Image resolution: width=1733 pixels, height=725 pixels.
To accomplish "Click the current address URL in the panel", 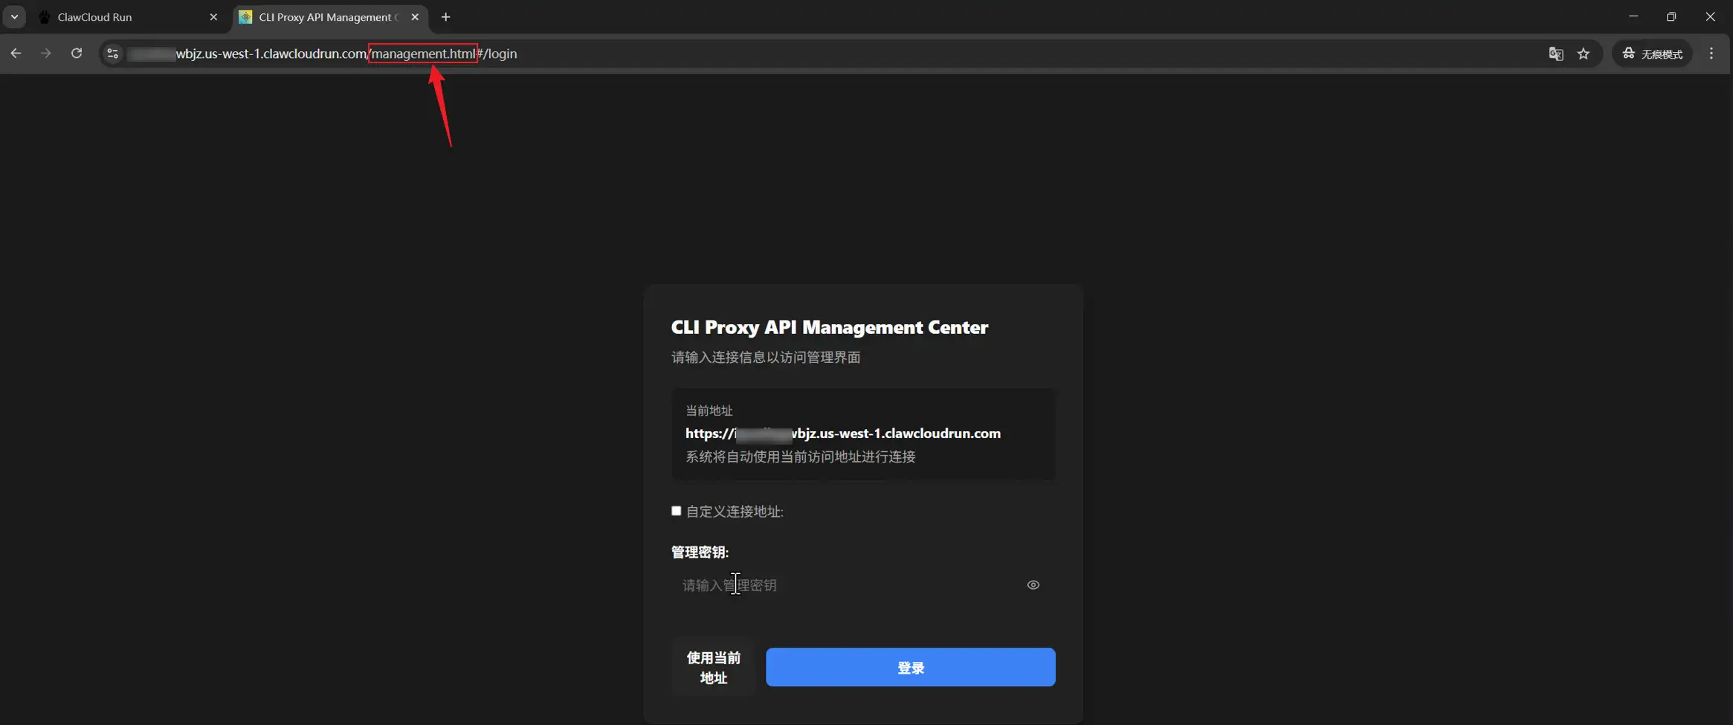I will coord(842,434).
